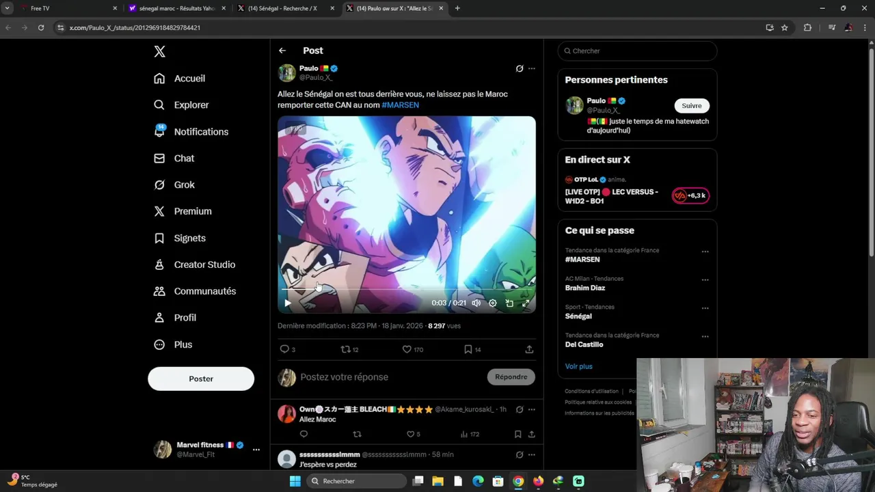Image resolution: width=875 pixels, height=492 pixels.
Task: Toggle picture-in-picture on the video
Action: point(509,303)
